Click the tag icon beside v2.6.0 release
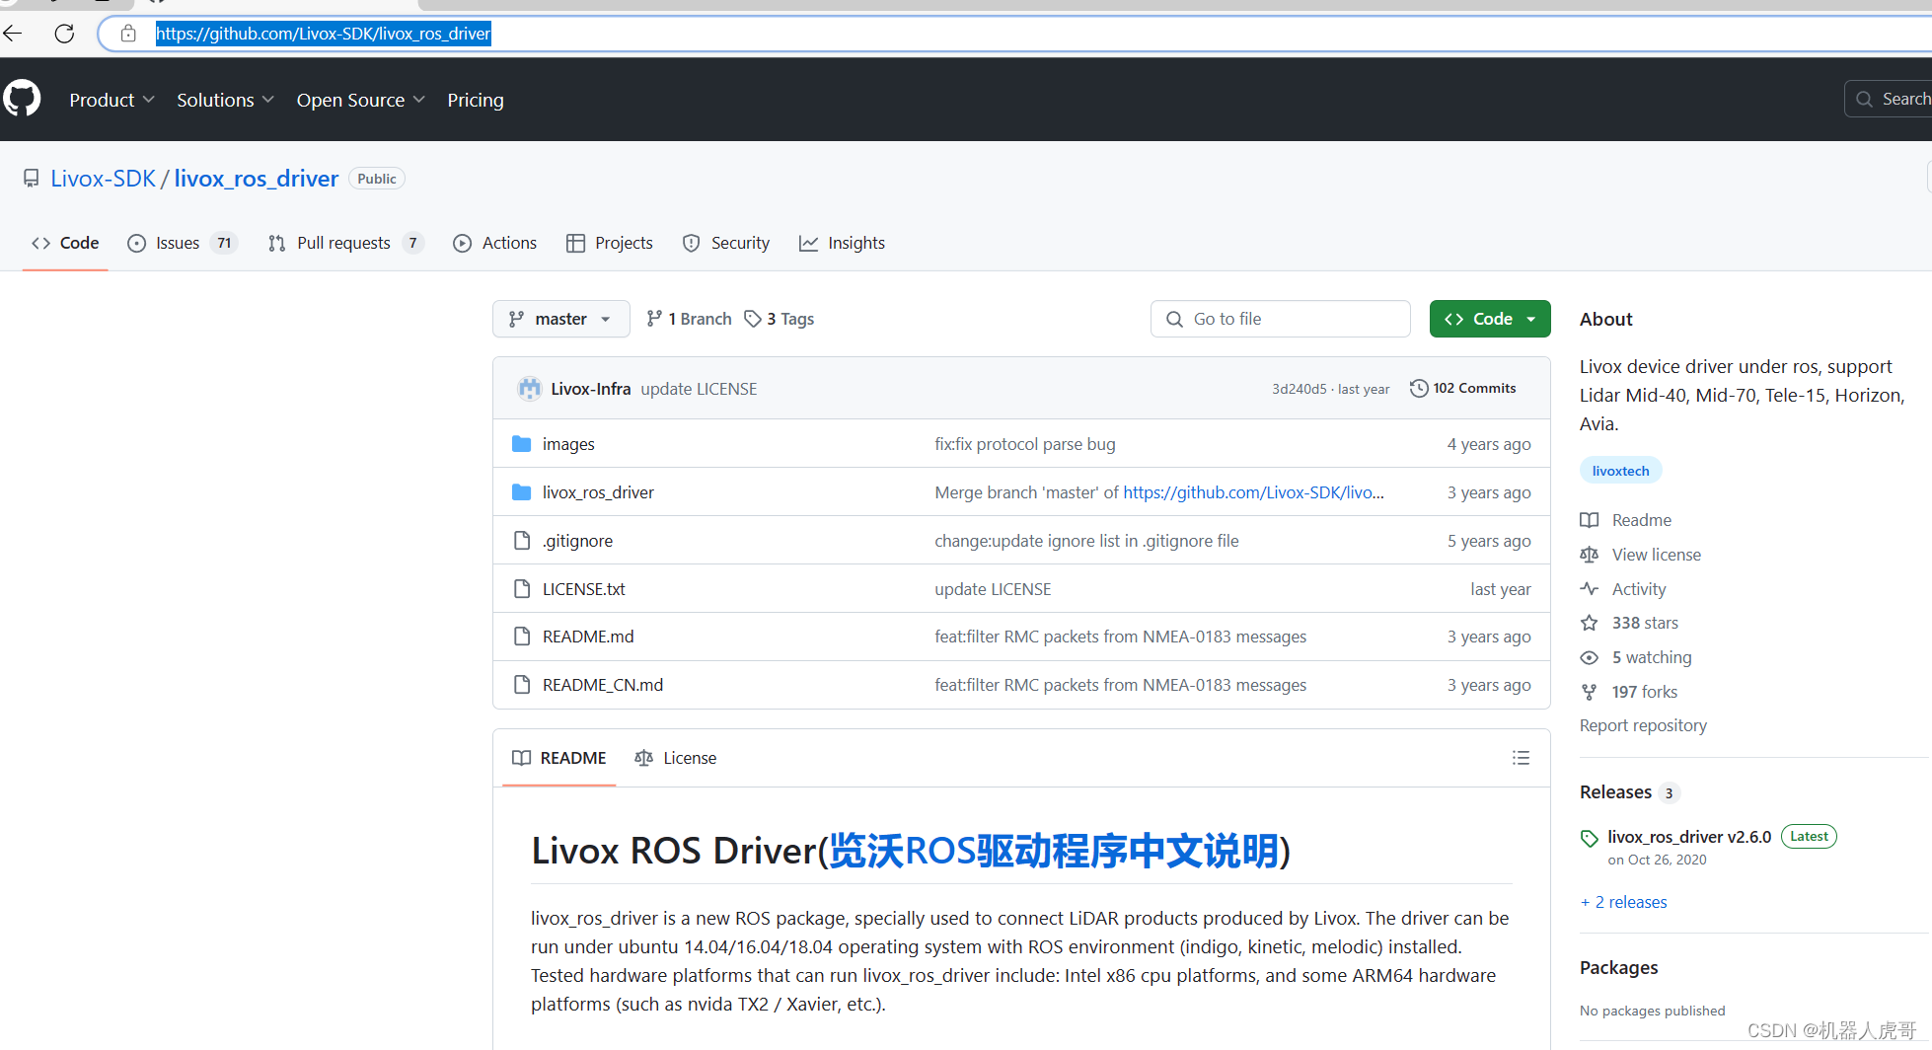 (1589, 838)
